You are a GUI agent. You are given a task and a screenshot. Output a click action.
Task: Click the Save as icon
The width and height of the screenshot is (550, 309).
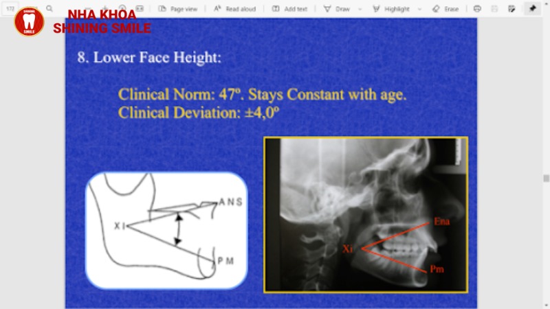[x=511, y=9]
